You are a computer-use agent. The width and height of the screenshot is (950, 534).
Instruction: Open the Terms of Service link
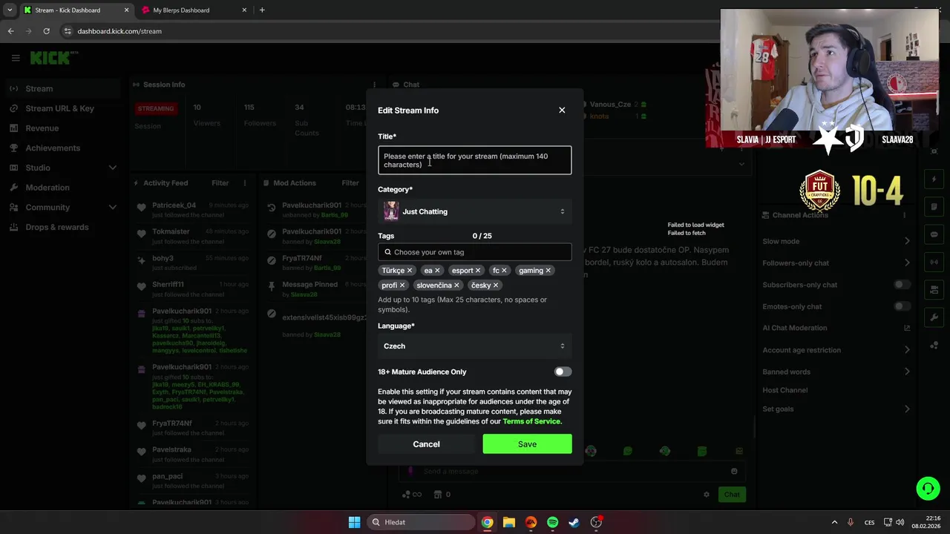[531, 421]
